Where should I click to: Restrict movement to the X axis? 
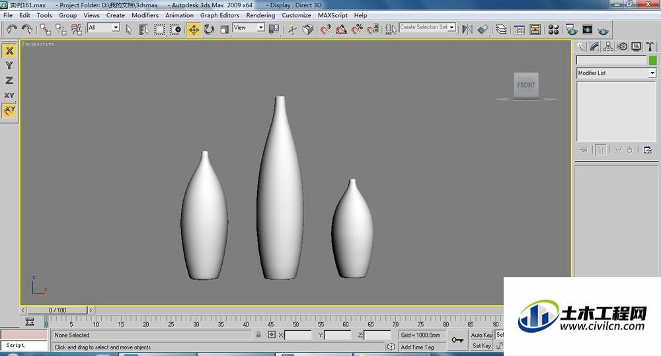(x=9, y=50)
